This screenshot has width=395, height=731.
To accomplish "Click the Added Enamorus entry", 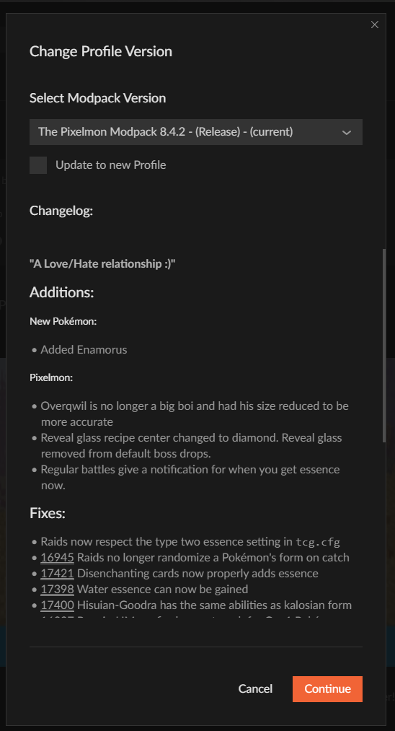I will click(x=84, y=350).
